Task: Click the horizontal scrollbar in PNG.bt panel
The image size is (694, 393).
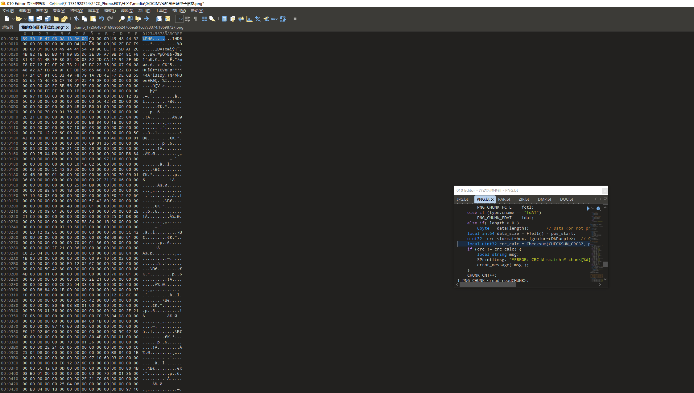Action: [x=488, y=285]
